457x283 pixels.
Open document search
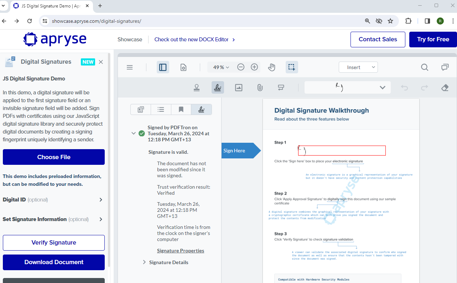425,67
